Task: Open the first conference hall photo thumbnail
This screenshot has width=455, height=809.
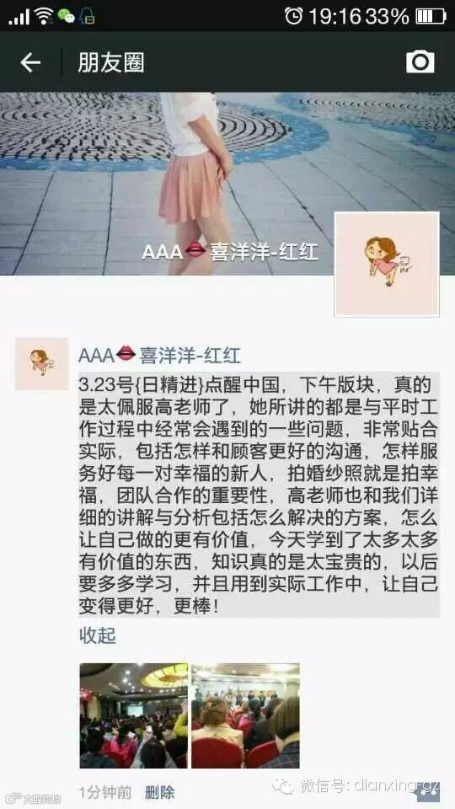Action: click(x=134, y=715)
